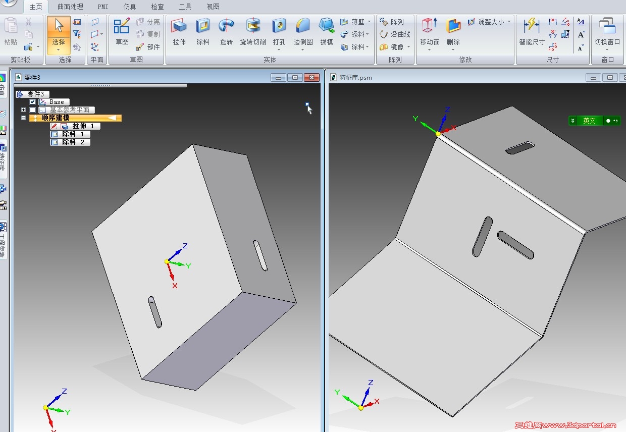Click the 部件 (Component) sketch tool
This screenshot has height=432, width=626.
[148, 47]
